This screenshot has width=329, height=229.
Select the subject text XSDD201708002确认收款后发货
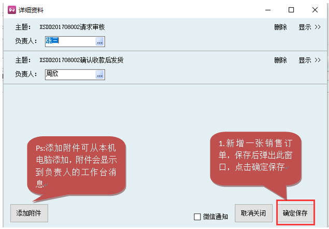[x=81, y=60]
